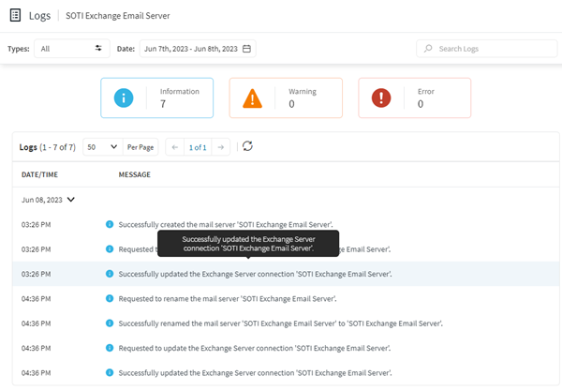Click info icon beside 'Successfully renamed the mail server'
Image resolution: width=562 pixels, height=391 pixels.
point(110,323)
